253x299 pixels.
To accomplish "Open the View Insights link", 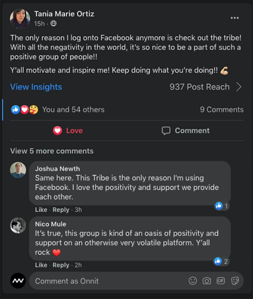I will [x=36, y=87].
